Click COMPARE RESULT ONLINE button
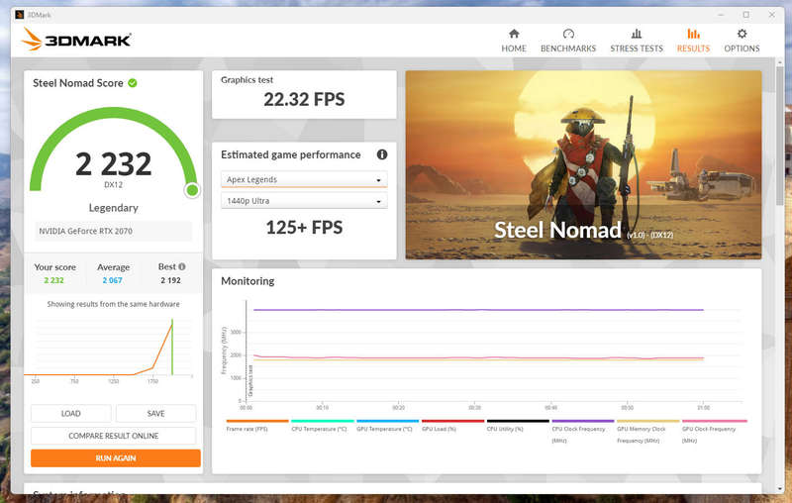792x503 pixels. [113, 436]
